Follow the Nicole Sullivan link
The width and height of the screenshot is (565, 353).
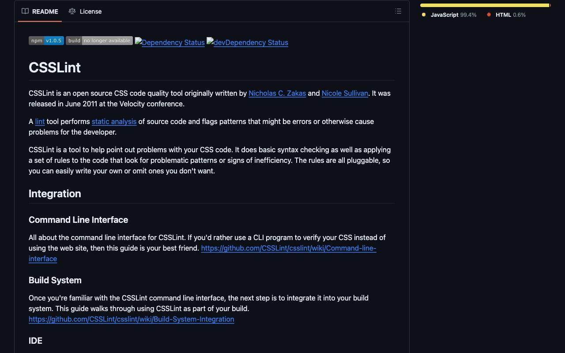pos(345,93)
